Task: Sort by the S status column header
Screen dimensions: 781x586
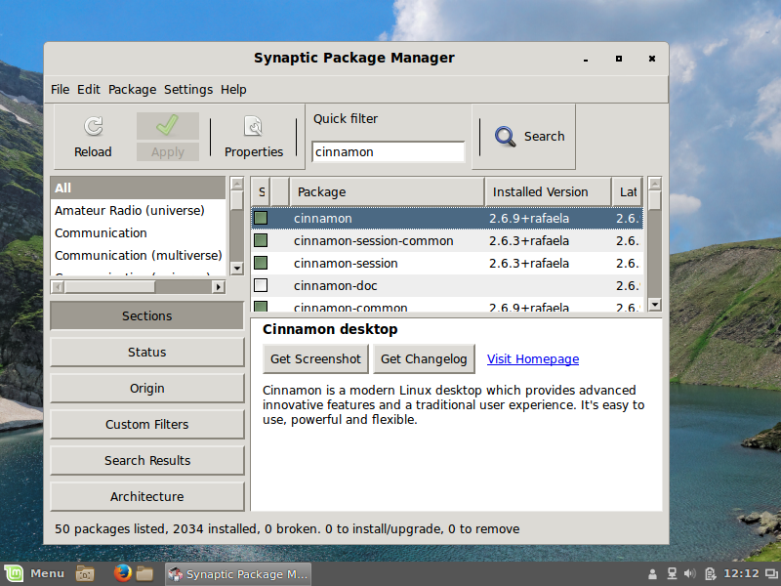Action: click(x=261, y=191)
